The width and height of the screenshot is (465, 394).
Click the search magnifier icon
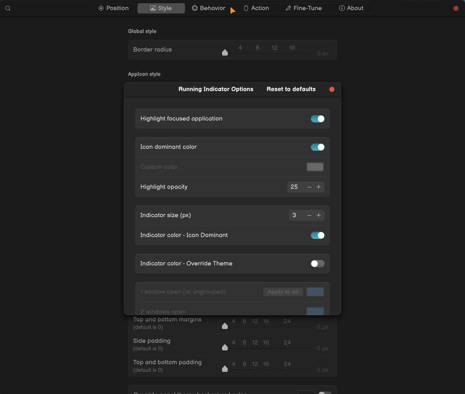[8, 8]
